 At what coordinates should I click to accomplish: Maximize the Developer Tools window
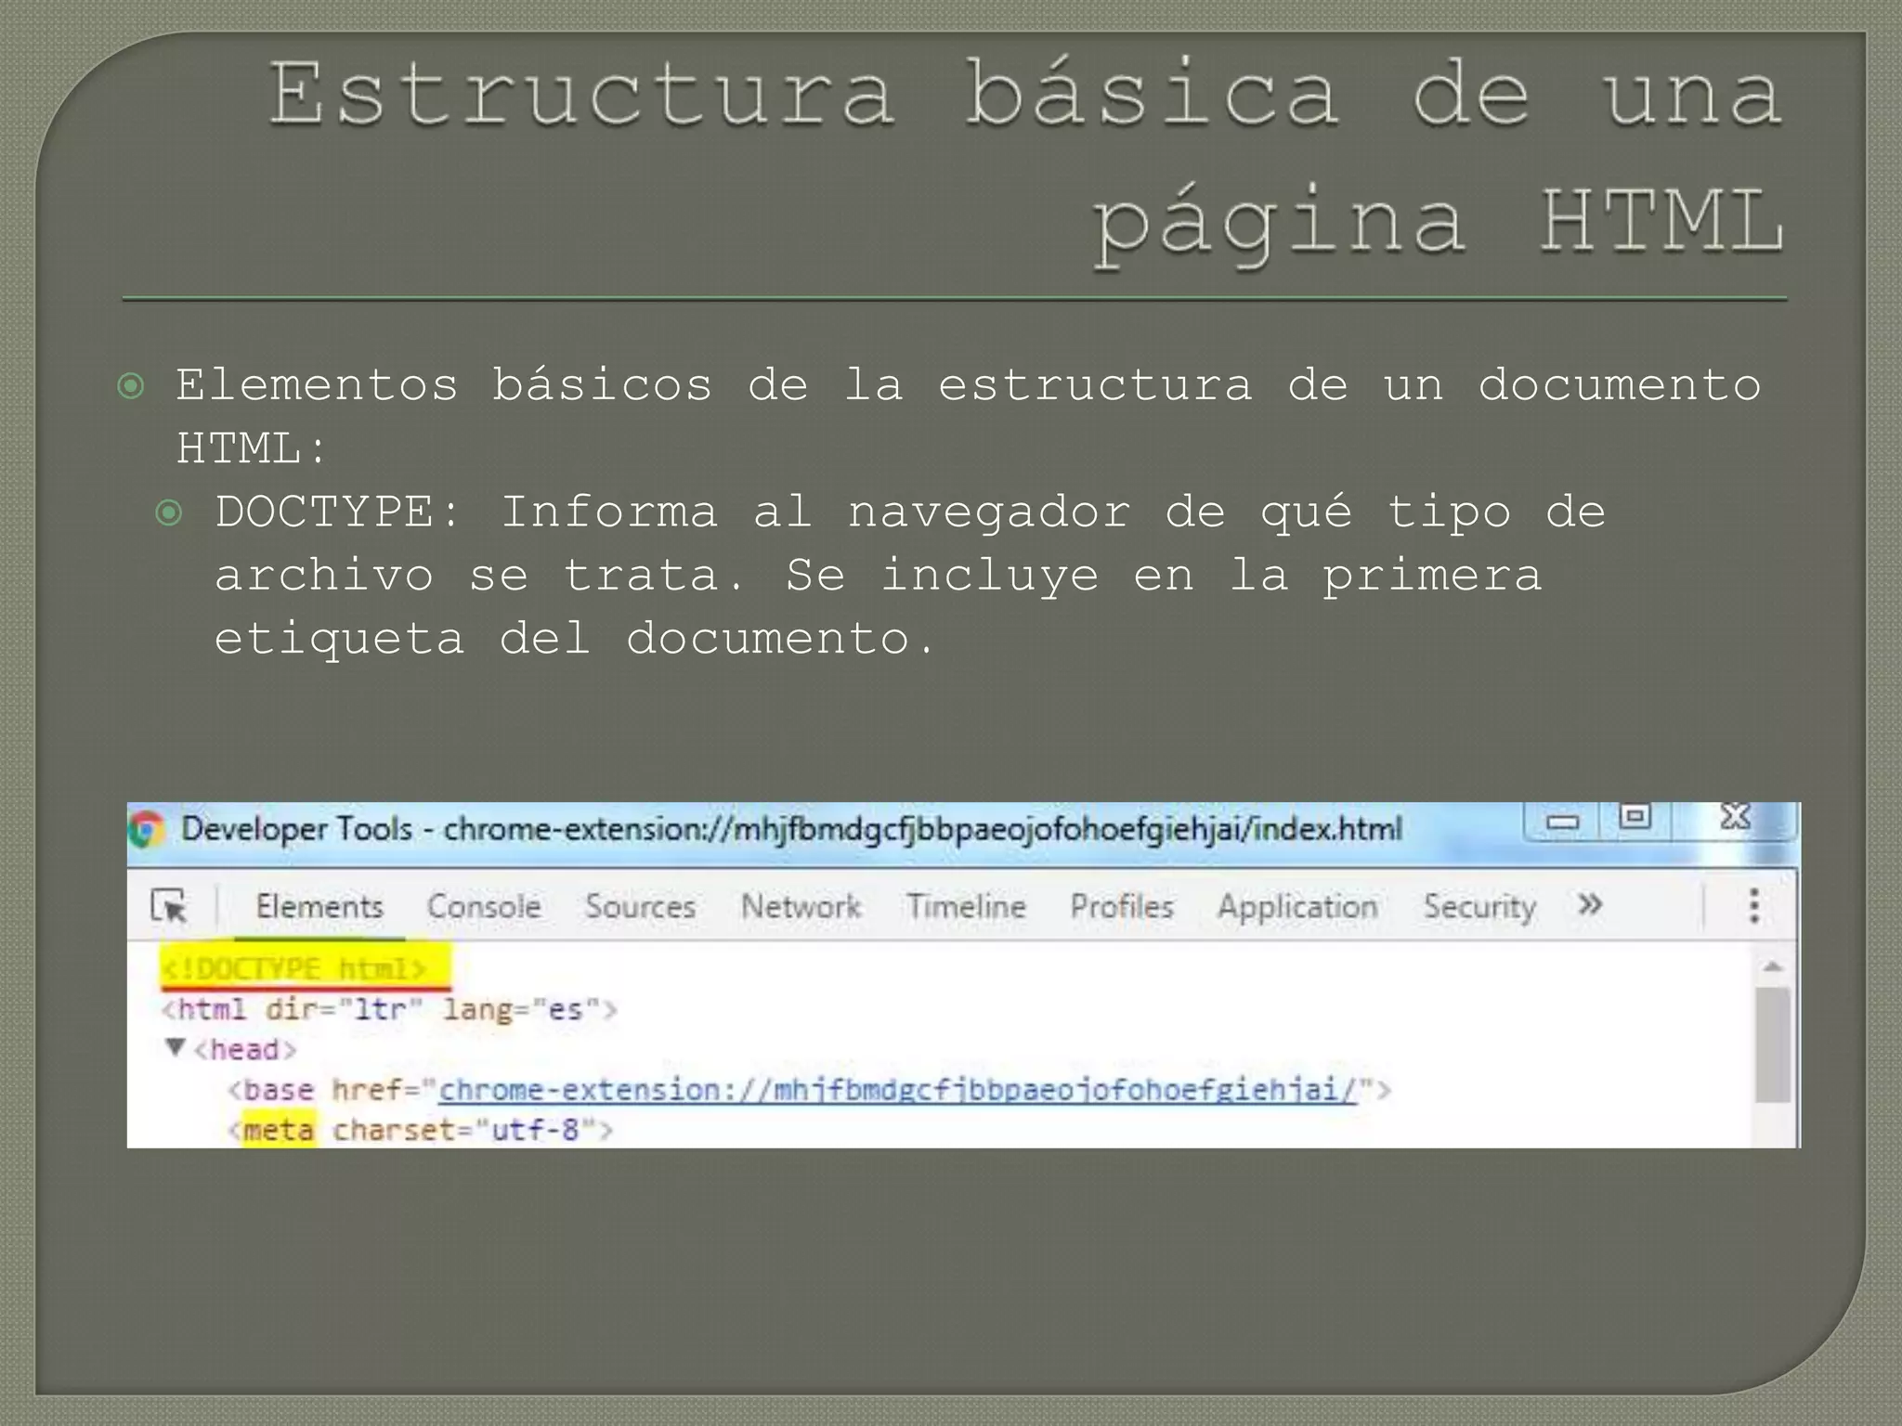1635,818
